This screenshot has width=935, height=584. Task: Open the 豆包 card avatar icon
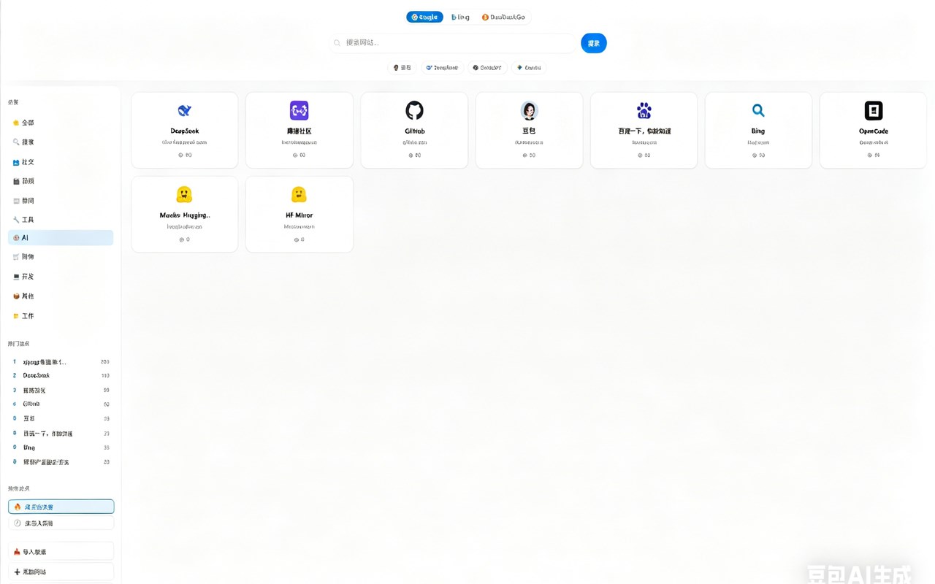click(x=529, y=110)
